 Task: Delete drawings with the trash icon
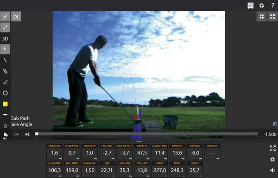pos(5,126)
